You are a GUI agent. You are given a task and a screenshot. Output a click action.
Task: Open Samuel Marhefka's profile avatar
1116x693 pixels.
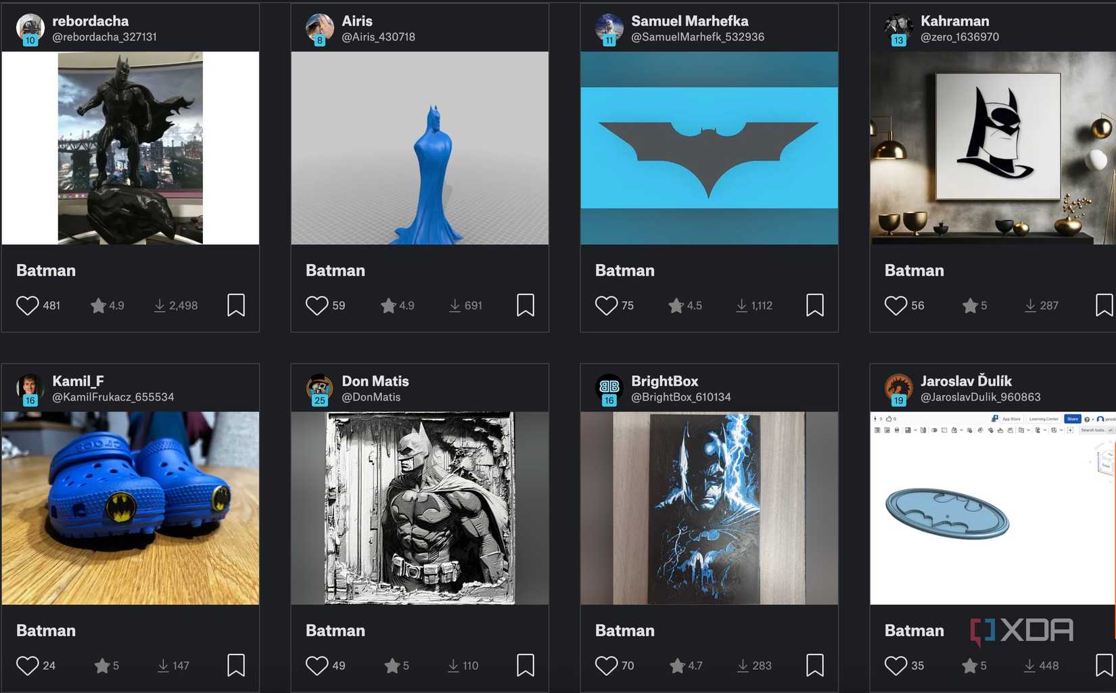(609, 28)
